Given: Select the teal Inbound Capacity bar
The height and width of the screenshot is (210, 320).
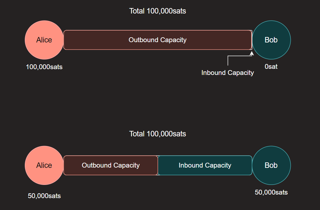Looking at the screenshot, I should coord(205,165).
